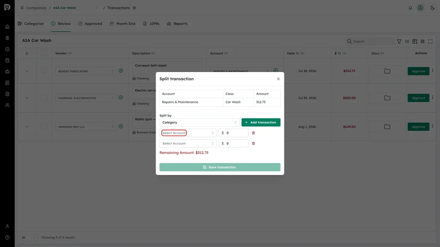
Task: Open the second Select Account dropdown
Action: click(x=188, y=143)
